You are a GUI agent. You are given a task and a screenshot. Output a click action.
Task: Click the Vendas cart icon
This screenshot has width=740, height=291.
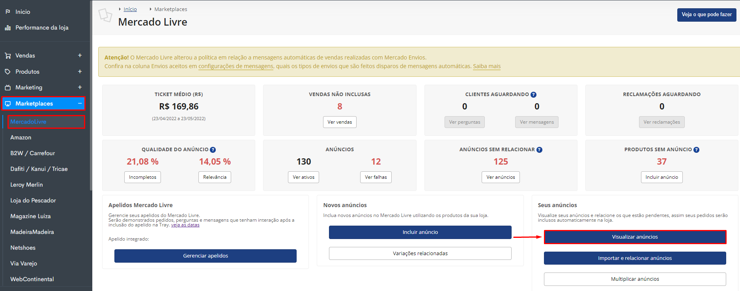coord(7,56)
